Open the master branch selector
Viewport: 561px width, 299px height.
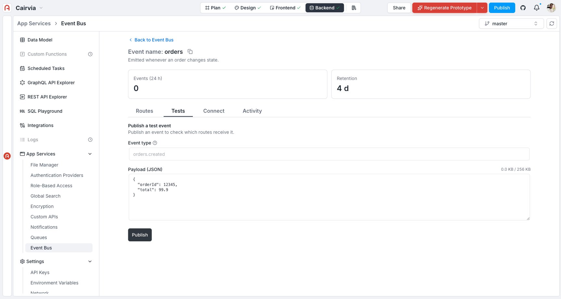(x=511, y=23)
